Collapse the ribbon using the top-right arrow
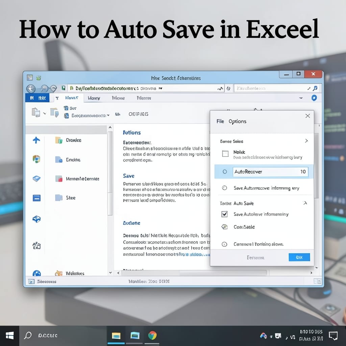This screenshot has height=346, width=346. 301,98
